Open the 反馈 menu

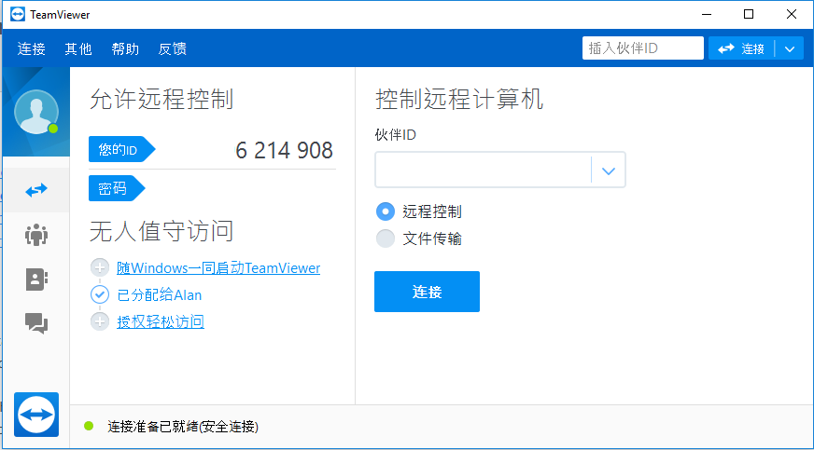click(x=172, y=48)
